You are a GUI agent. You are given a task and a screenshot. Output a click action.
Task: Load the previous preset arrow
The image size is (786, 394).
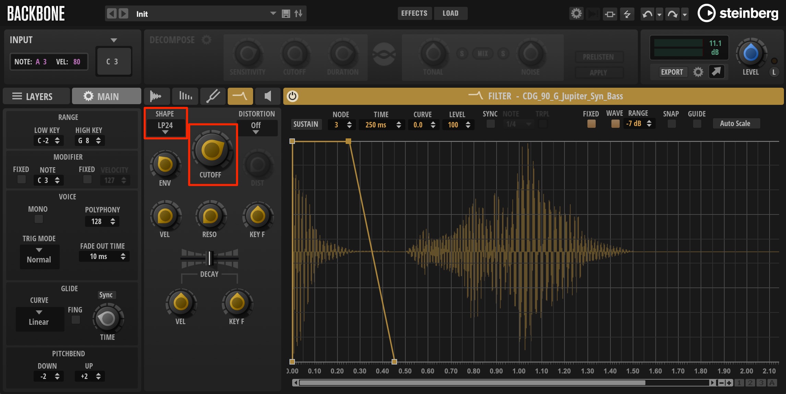coord(111,14)
